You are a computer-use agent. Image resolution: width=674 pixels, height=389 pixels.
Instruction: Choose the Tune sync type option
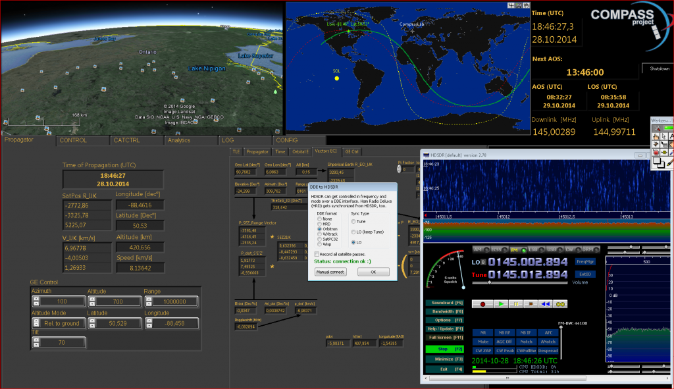(353, 222)
